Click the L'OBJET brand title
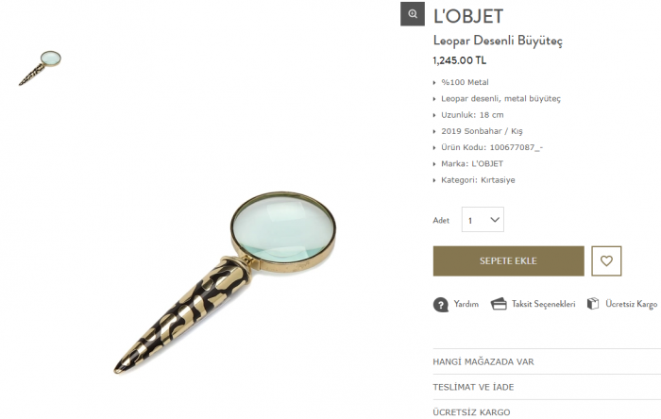661x419 pixels. coord(468,16)
